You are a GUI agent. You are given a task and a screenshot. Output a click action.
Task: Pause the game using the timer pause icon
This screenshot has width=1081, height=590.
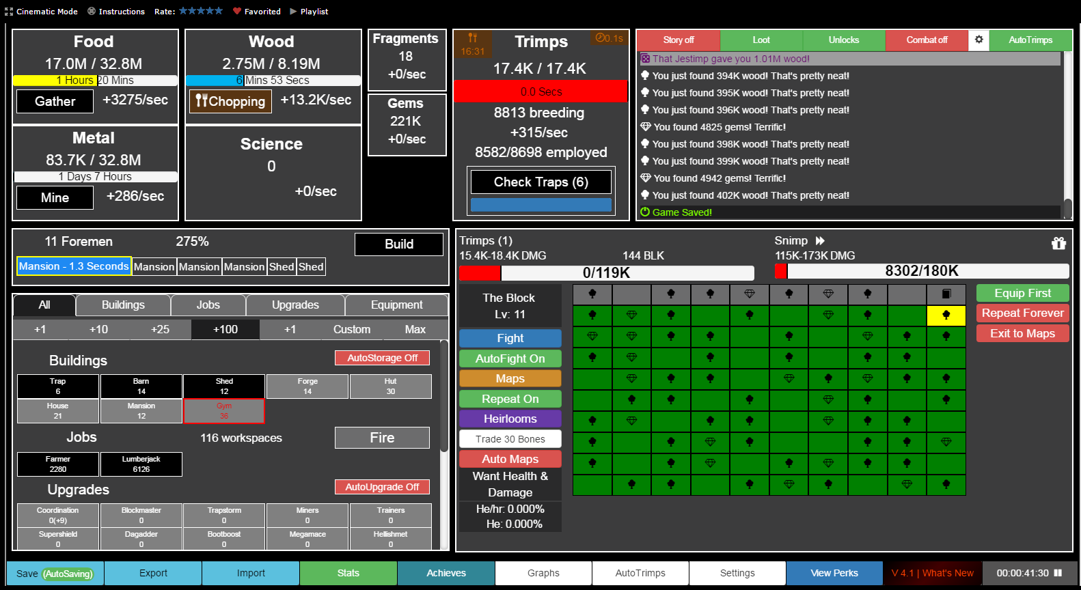1058,573
